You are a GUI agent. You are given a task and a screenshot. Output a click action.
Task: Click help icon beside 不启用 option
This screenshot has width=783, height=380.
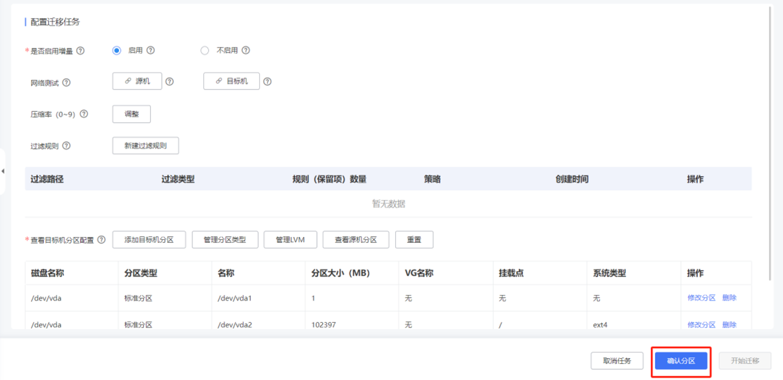pos(246,51)
